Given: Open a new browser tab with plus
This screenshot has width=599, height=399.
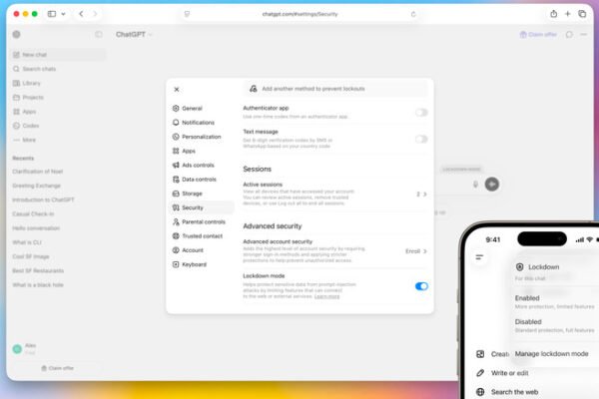Looking at the screenshot, I should [x=568, y=14].
